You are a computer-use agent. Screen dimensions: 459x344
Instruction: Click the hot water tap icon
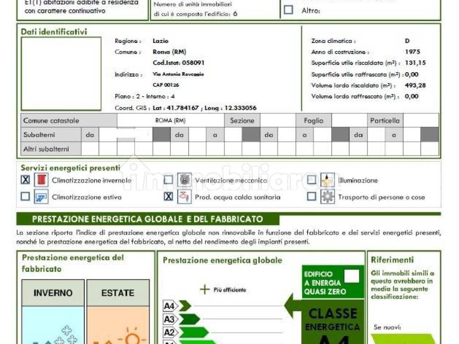pos(184,196)
